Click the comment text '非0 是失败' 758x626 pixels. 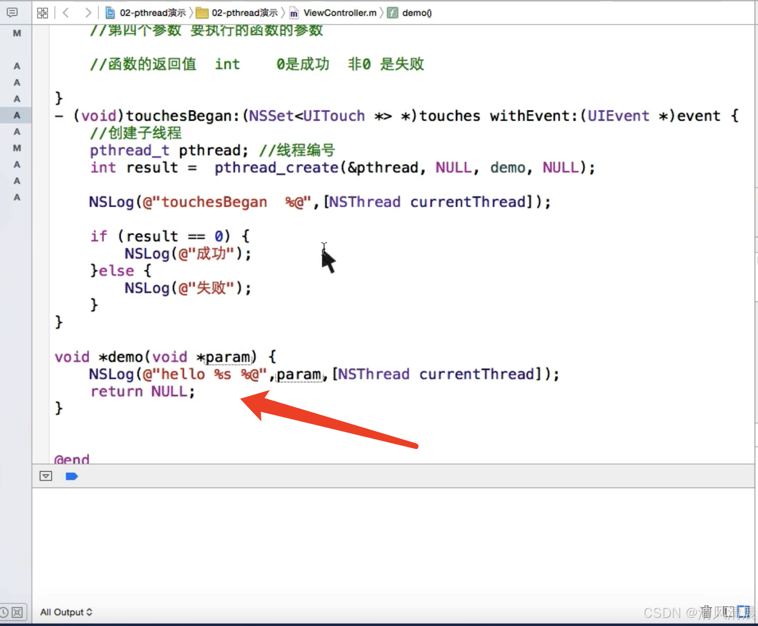coord(386,64)
